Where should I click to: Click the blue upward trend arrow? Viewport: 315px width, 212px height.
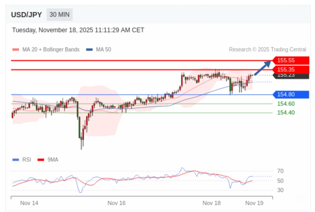[263, 68]
